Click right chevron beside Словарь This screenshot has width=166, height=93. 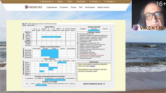[115, 2]
